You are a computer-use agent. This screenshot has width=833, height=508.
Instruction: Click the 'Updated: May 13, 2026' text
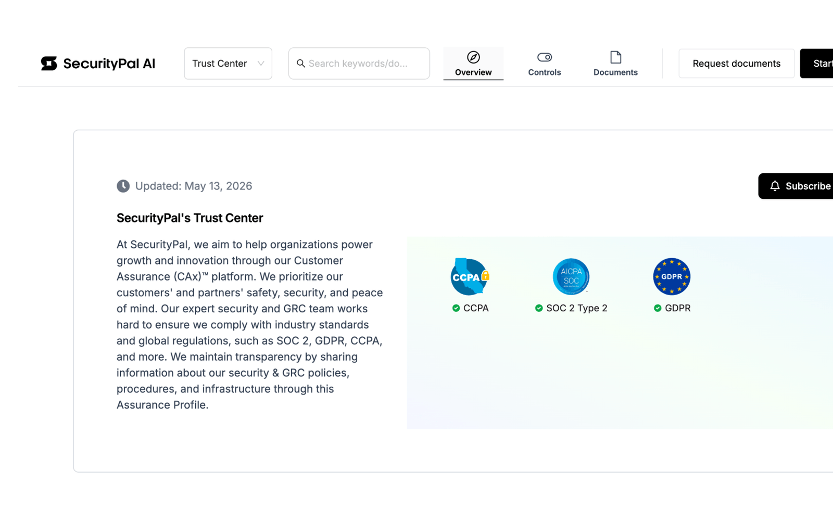[x=194, y=186]
